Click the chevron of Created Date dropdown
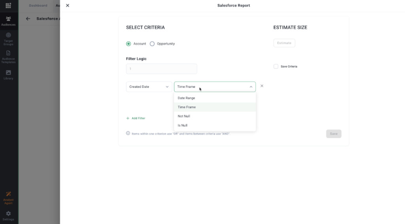Image resolution: width=405 pixels, height=224 pixels. (167, 87)
